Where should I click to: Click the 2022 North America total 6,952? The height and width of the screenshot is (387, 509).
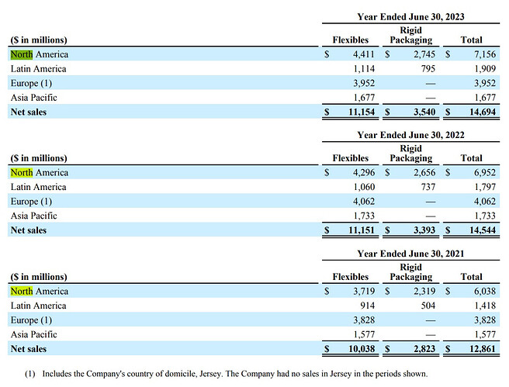click(x=485, y=173)
